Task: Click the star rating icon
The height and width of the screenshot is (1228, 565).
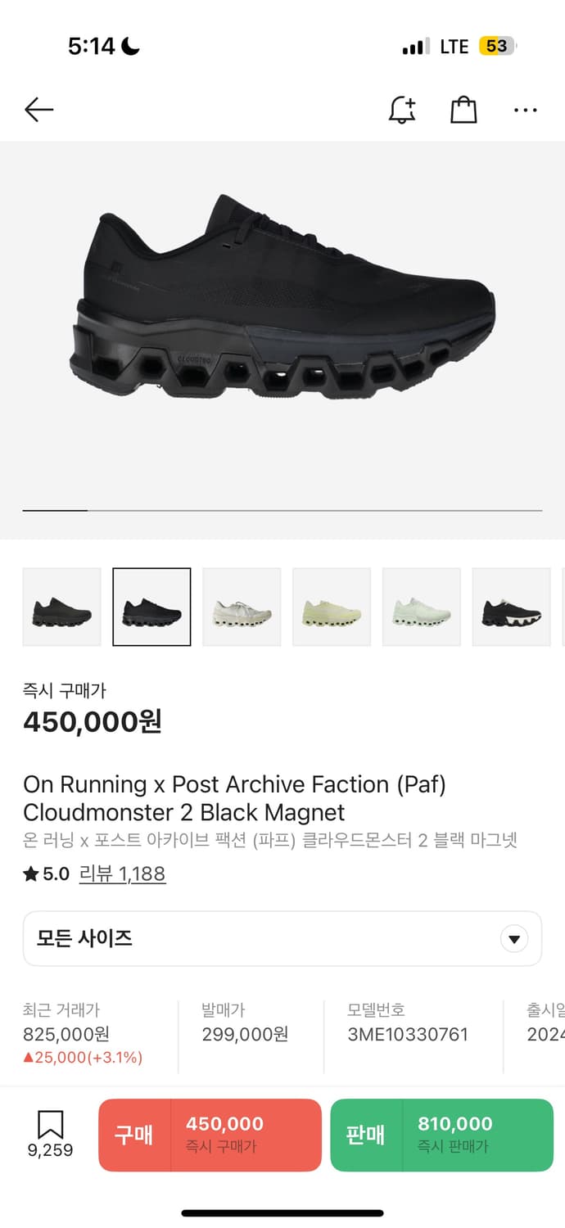Action: (29, 874)
